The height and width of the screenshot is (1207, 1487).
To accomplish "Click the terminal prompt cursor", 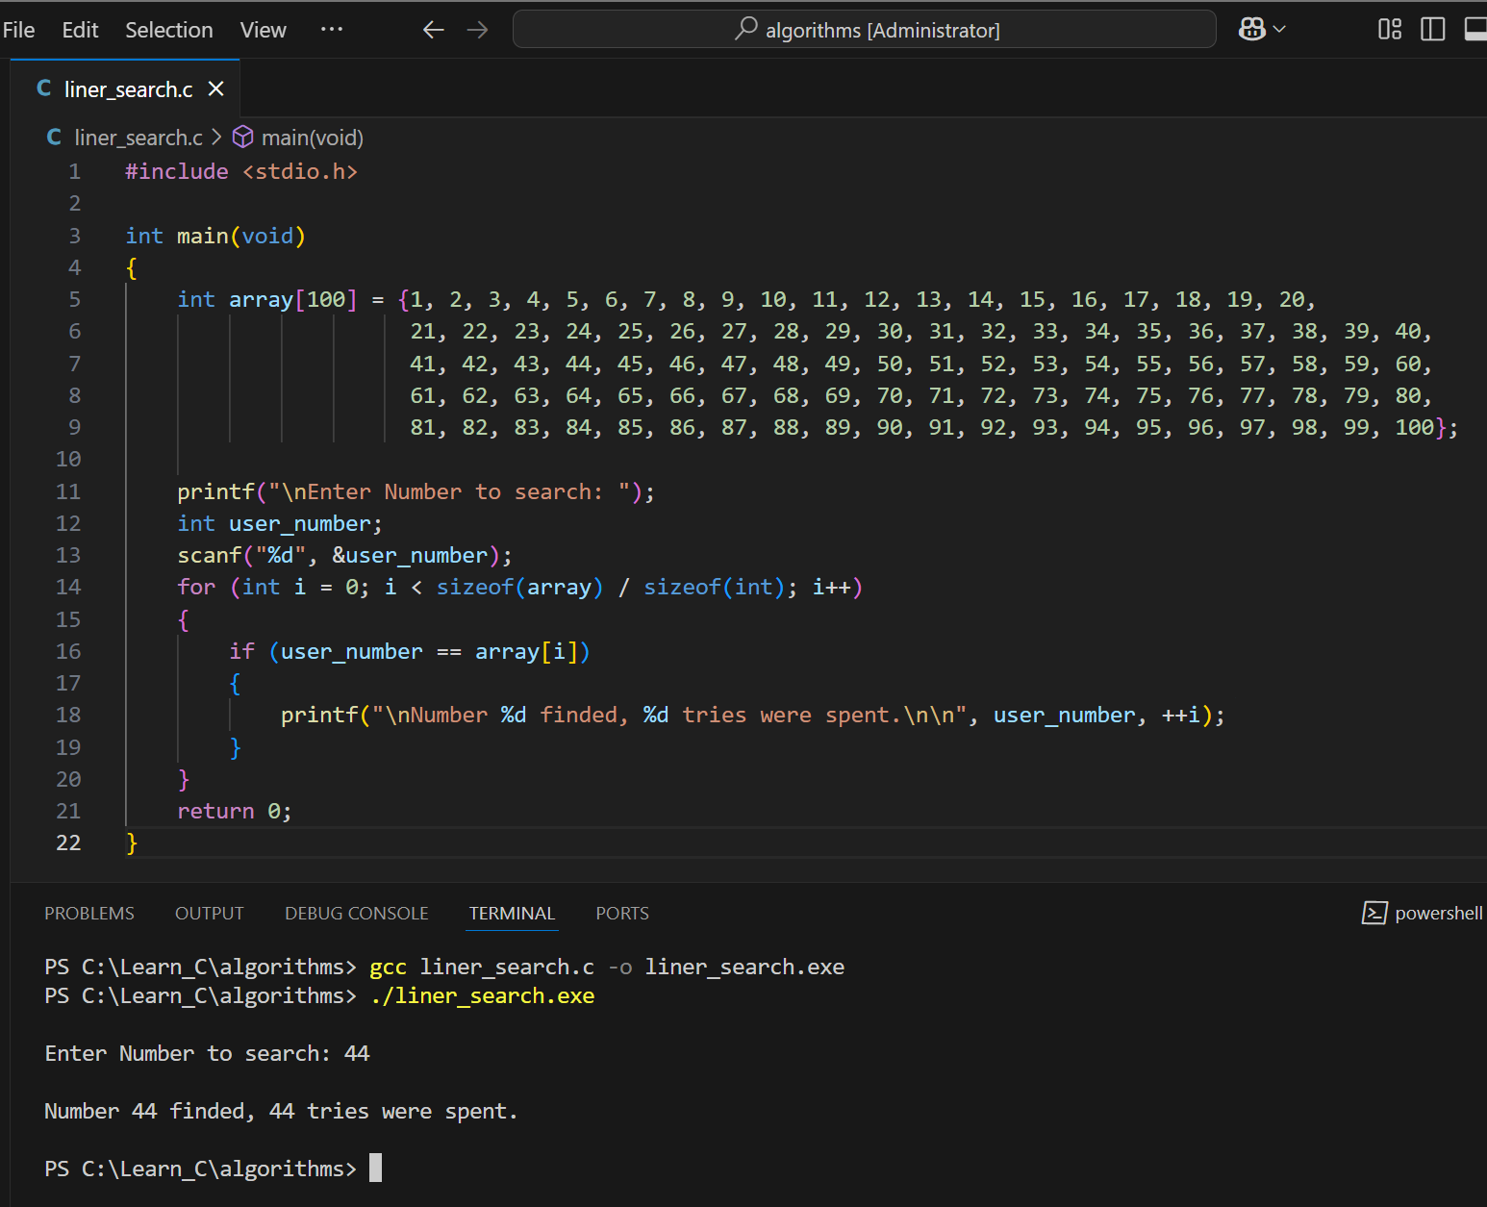I will 375,1168.
